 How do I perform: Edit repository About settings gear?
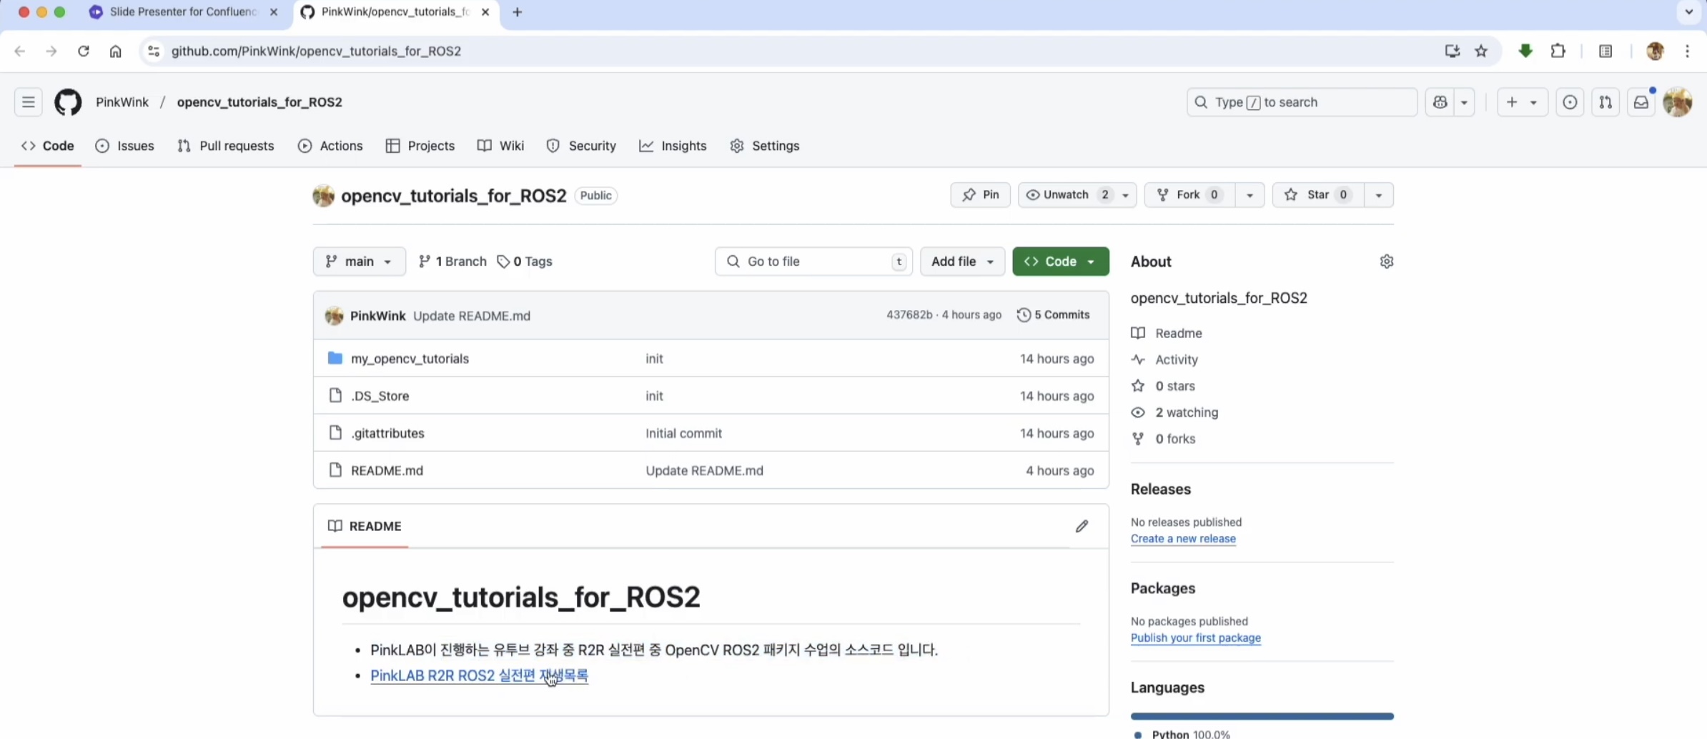[1386, 262]
